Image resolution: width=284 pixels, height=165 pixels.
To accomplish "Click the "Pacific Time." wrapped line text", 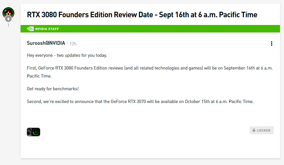I will (x=39, y=76).
